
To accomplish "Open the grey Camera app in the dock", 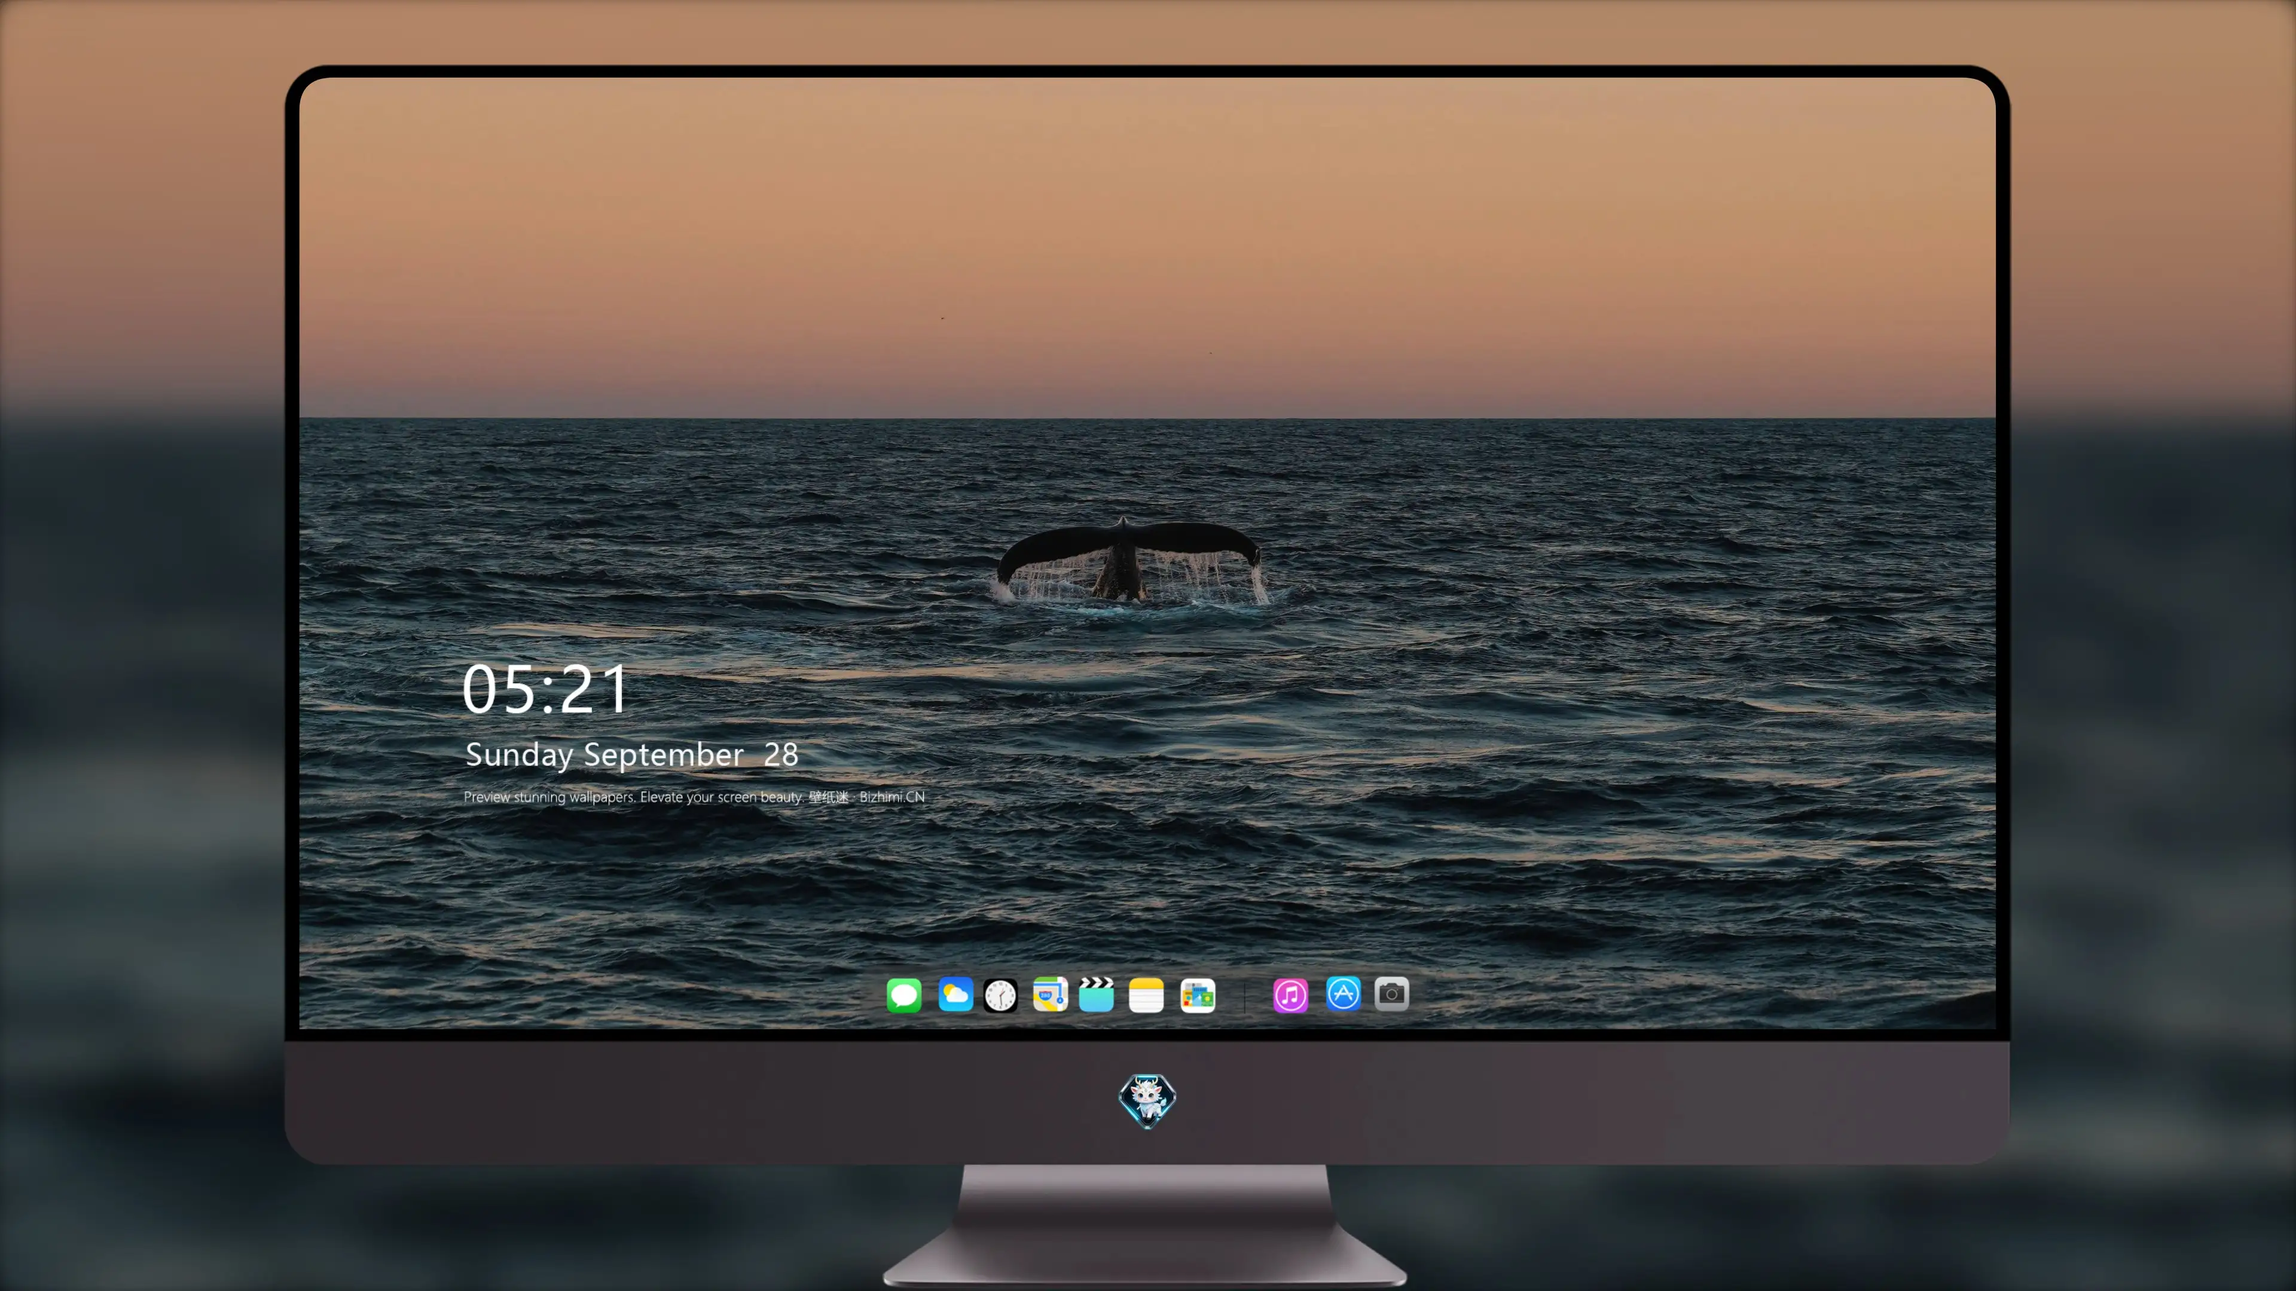I will tap(1391, 993).
